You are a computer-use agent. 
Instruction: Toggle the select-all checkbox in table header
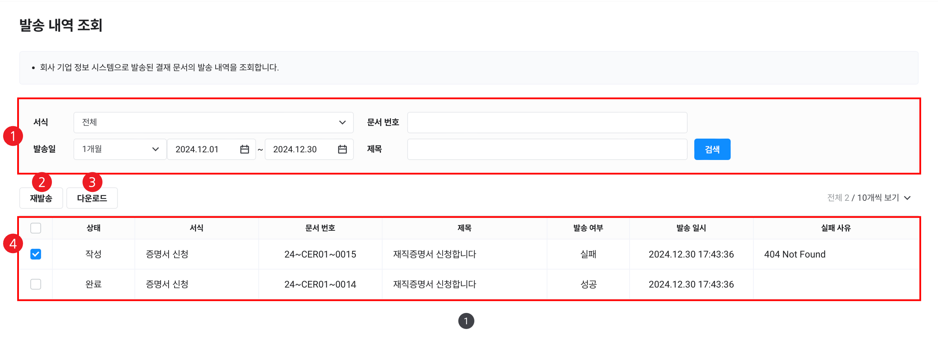click(36, 228)
